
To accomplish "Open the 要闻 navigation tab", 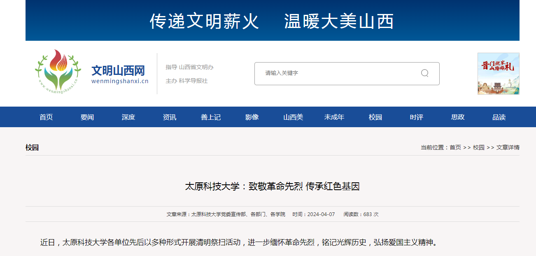I will pyautogui.click(x=87, y=117).
